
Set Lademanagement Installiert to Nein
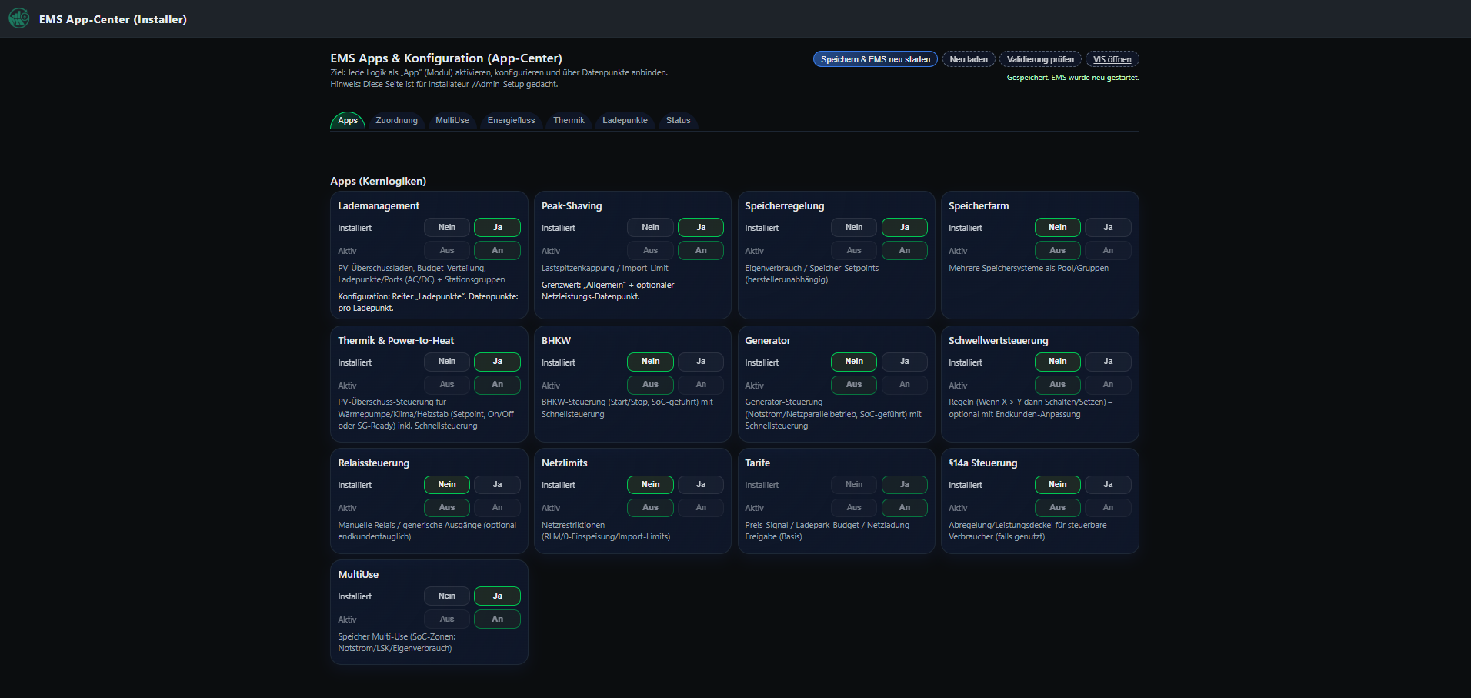[447, 228]
